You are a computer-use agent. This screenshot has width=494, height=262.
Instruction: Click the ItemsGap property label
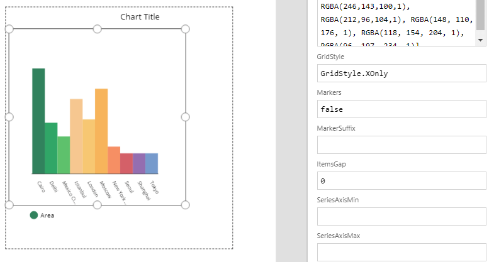[332, 164]
